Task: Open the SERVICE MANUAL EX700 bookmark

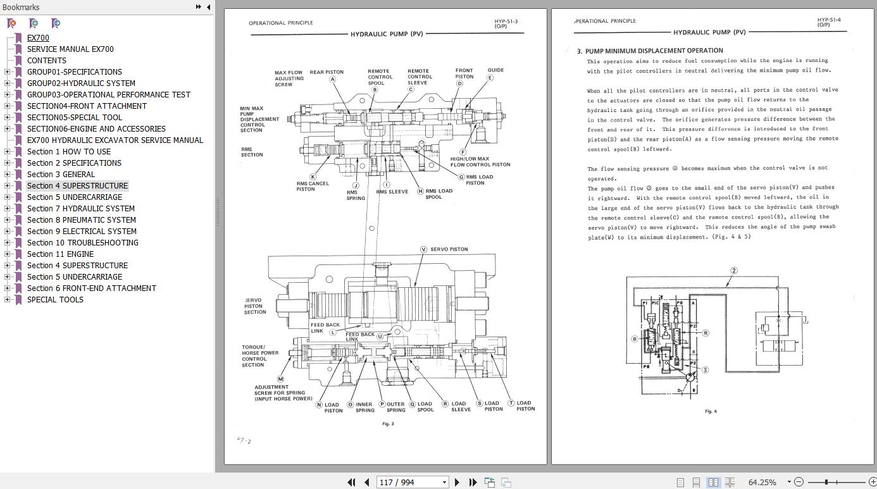Action: pyautogui.click(x=70, y=49)
